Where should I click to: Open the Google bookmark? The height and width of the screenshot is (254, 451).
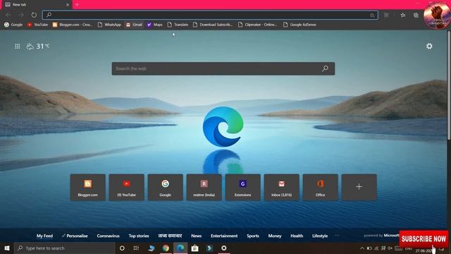pos(13,25)
